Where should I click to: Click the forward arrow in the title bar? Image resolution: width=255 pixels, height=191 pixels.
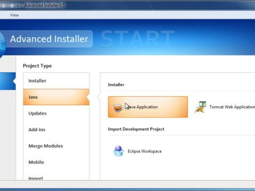[11, 6]
